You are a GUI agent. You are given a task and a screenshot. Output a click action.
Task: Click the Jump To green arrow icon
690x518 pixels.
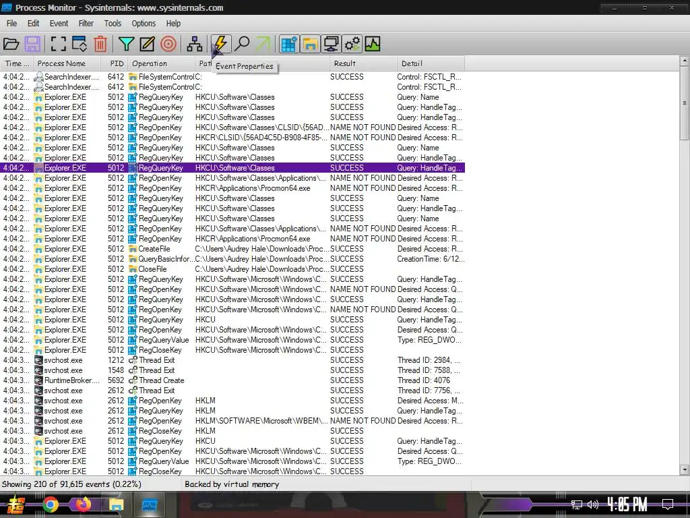pyautogui.click(x=263, y=44)
